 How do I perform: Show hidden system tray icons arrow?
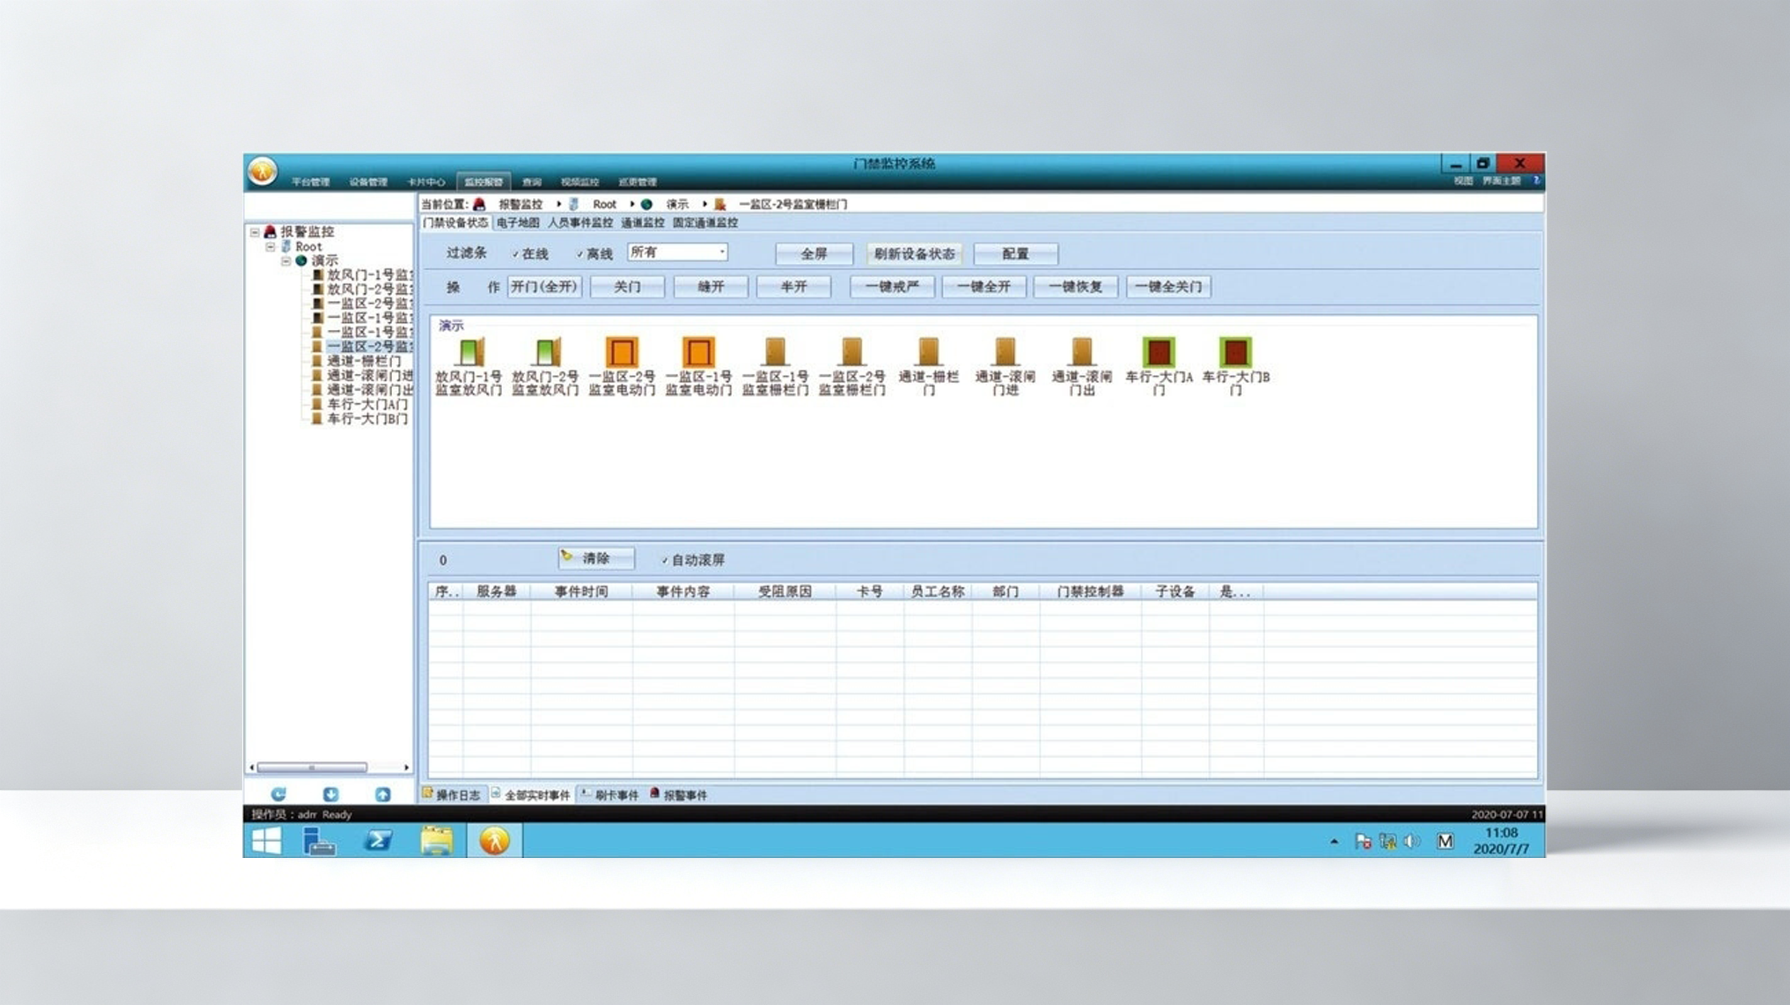click(x=1334, y=842)
